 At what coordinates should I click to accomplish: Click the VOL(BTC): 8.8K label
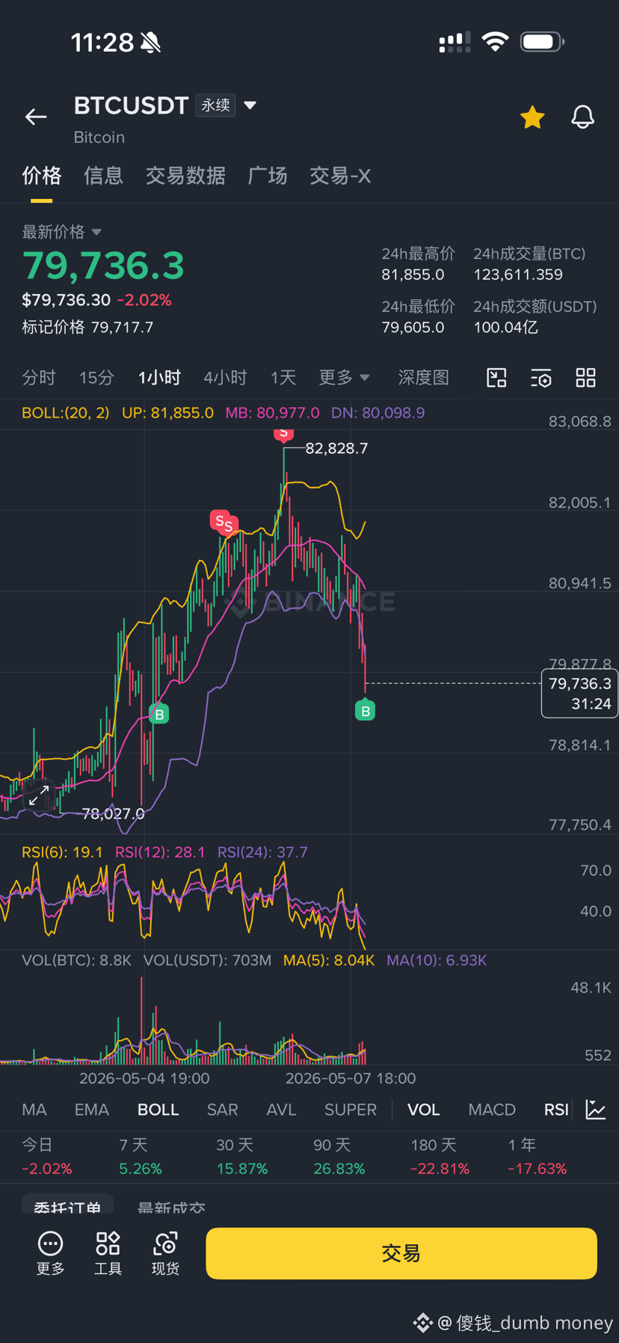pos(76,960)
